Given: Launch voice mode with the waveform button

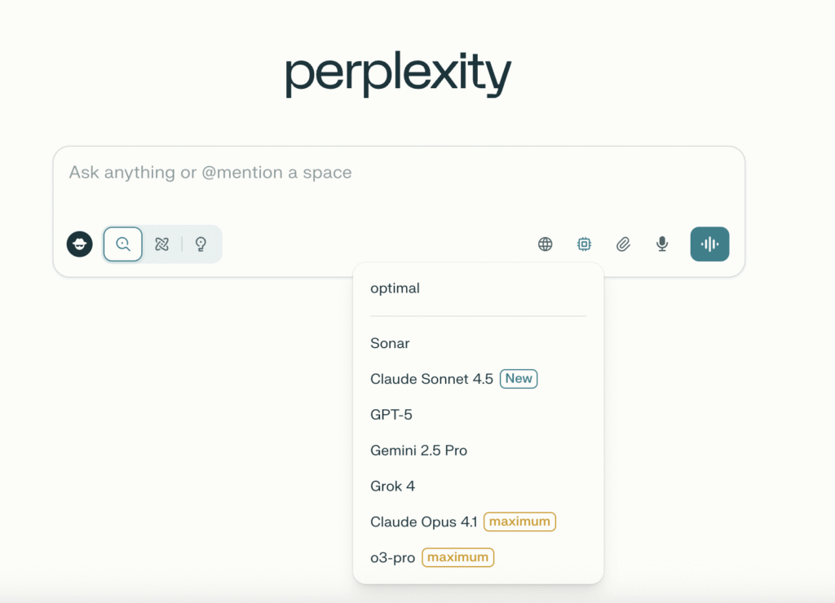Looking at the screenshot, I should pos(709,244).
